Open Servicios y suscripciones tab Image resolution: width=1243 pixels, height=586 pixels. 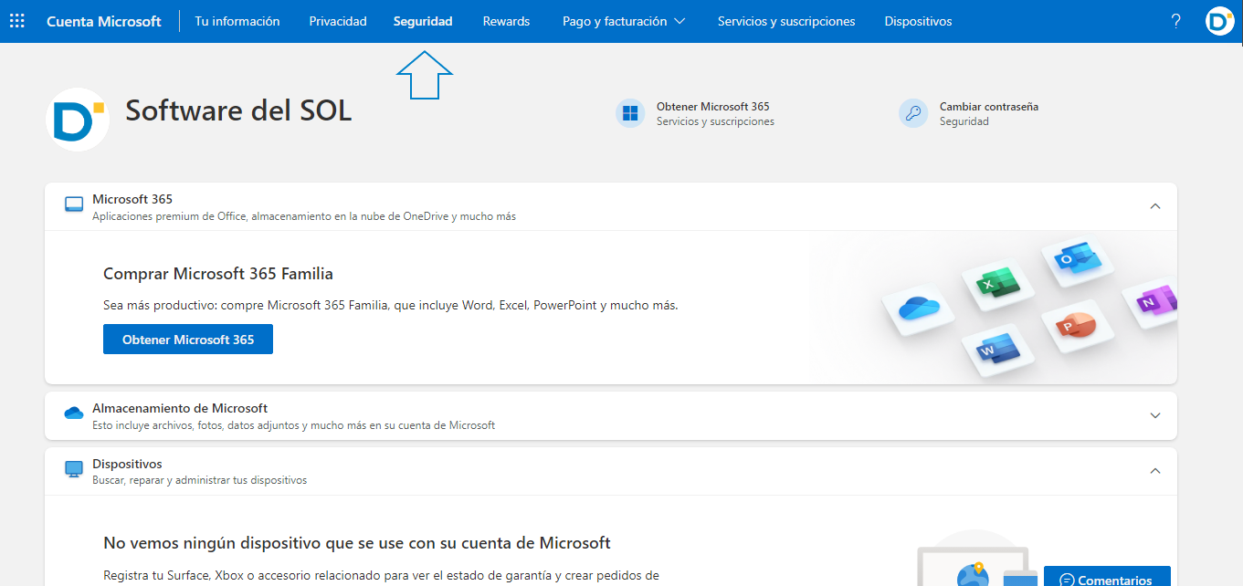click(786, 21)
